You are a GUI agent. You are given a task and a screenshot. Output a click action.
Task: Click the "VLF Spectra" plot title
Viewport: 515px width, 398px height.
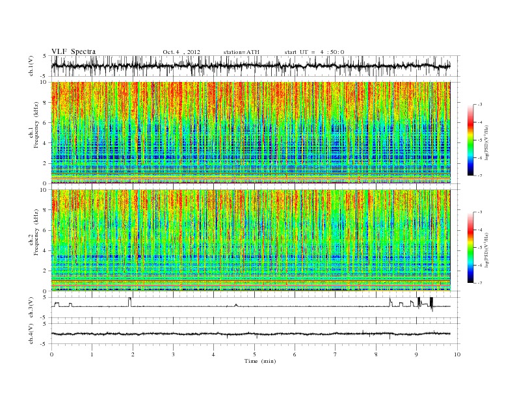click(x=73, y=51)
